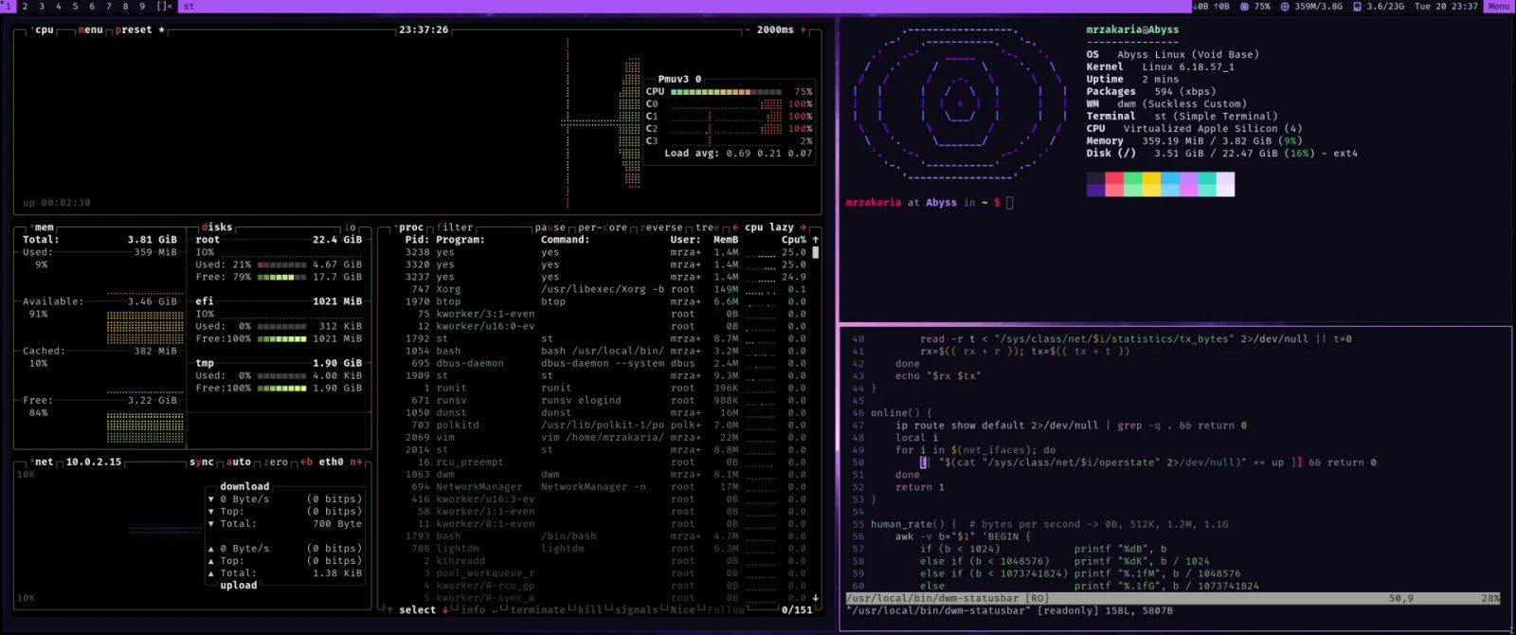Click line 46 online() in vim
Image resolution: width=1516 pixels, height=635 pixels.
(x=901, y=412)
